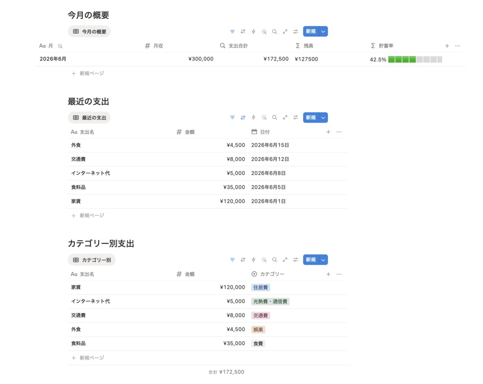Image resolution: width=483 pixels, height=384 pixels.
Task: Click 最近の支出 section heading
Action: tap(88, 101)
